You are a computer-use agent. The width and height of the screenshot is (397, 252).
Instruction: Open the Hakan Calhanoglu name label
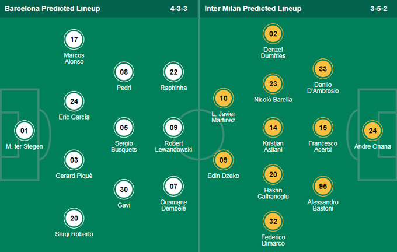click(273, 193)
